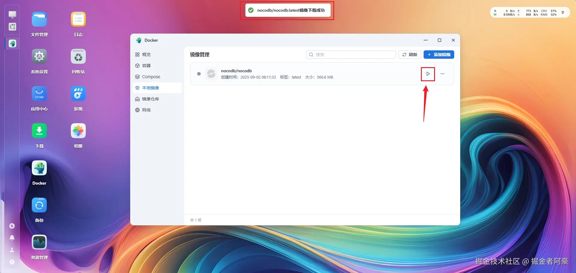Click the desktop monitor icon in the left dock
Viewport: 576px width, 273px height.
[x=12, y=14]
